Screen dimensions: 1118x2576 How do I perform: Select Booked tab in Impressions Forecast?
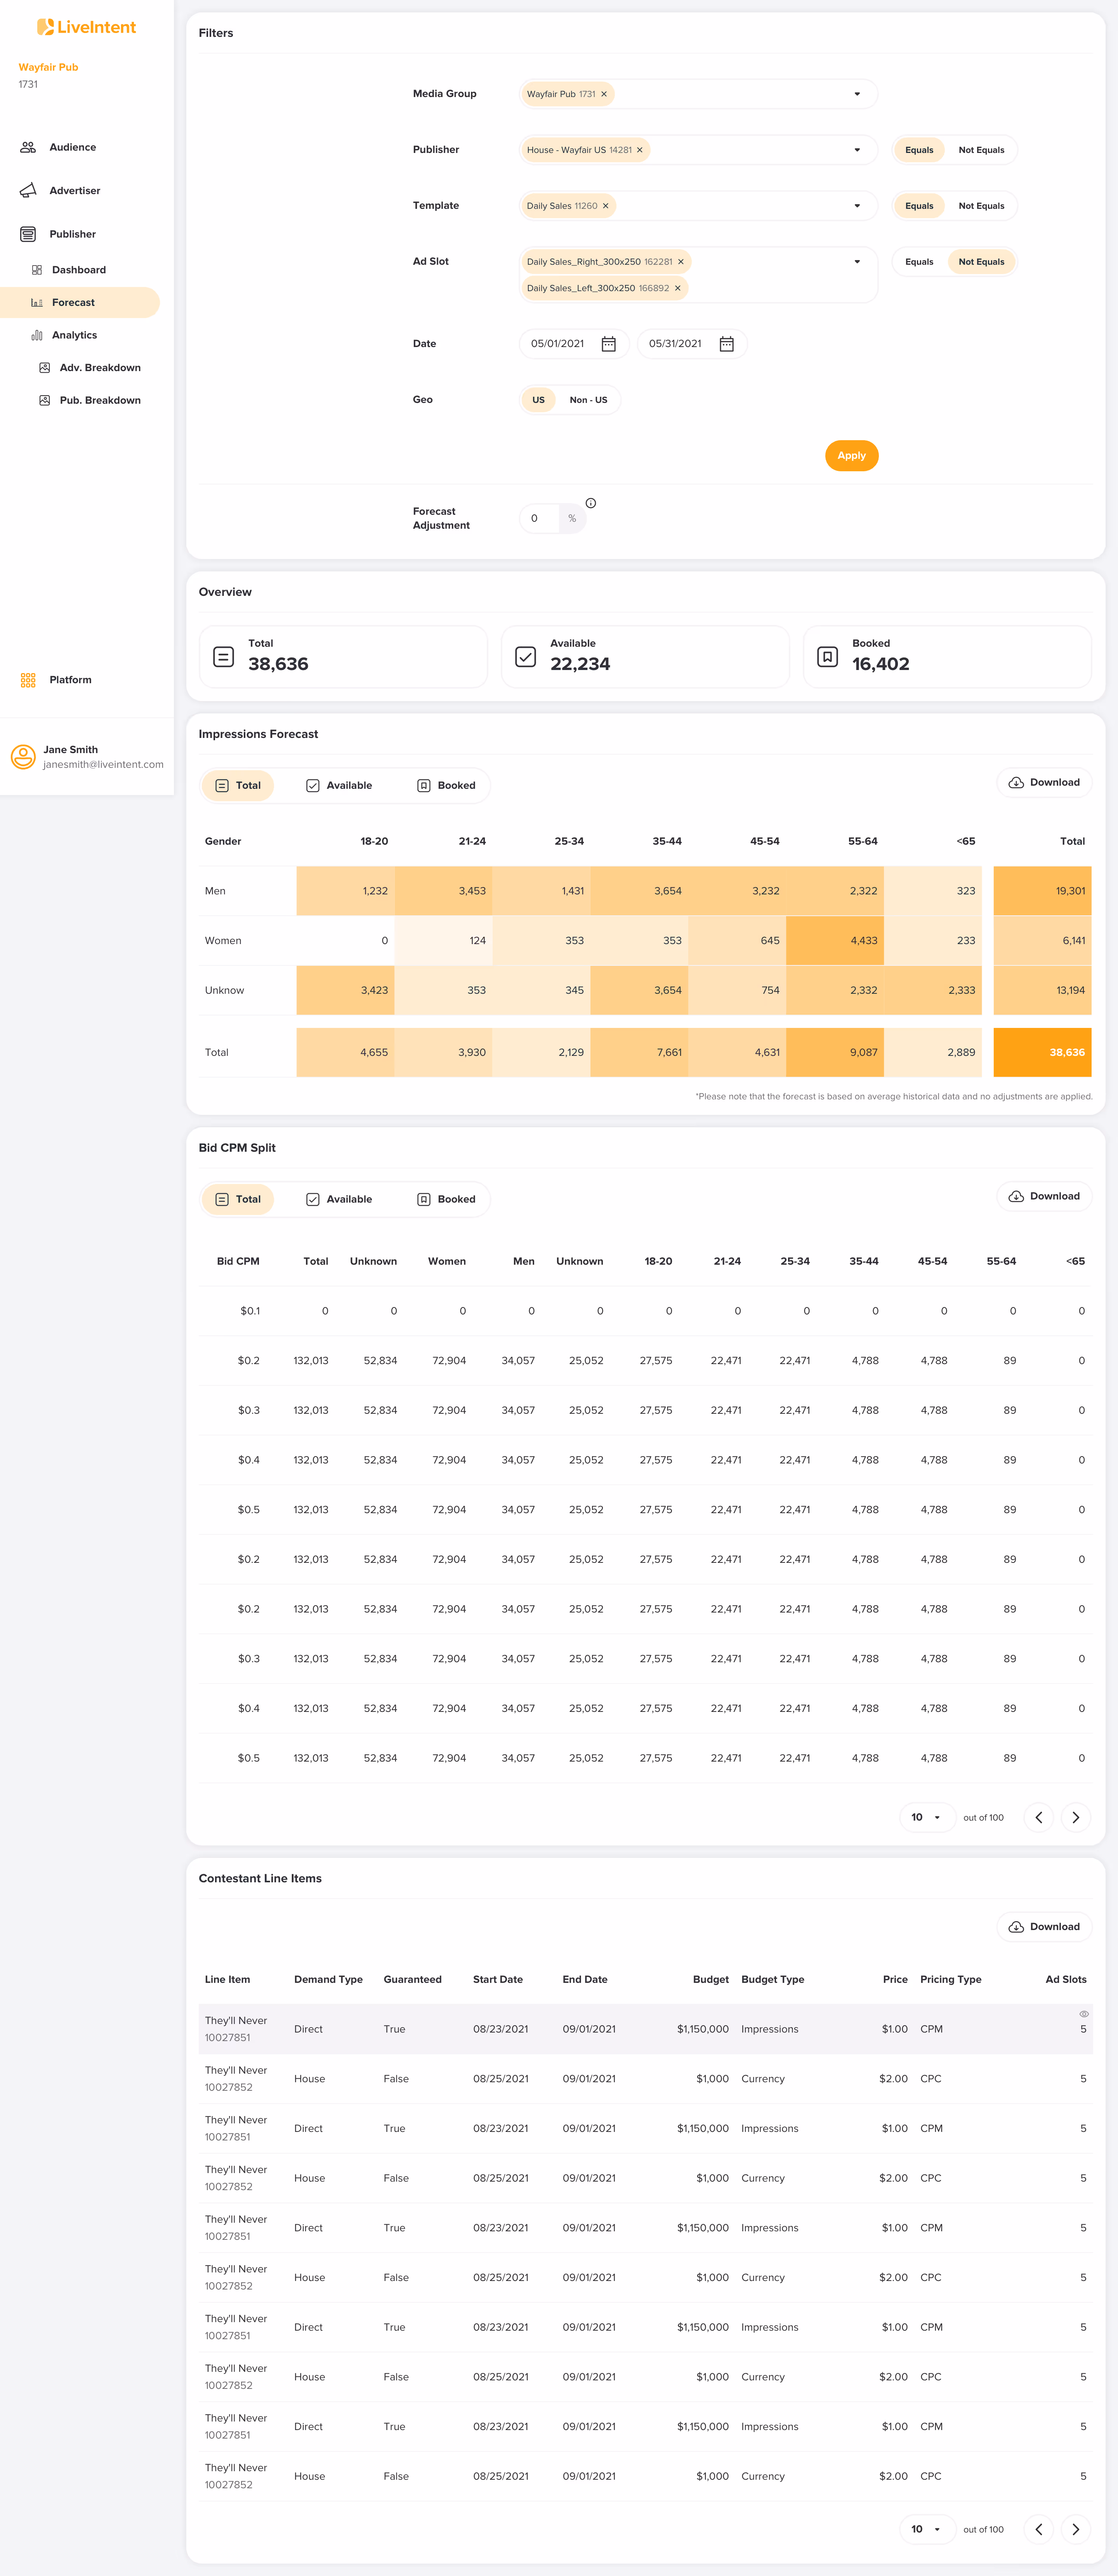(446, 786)
